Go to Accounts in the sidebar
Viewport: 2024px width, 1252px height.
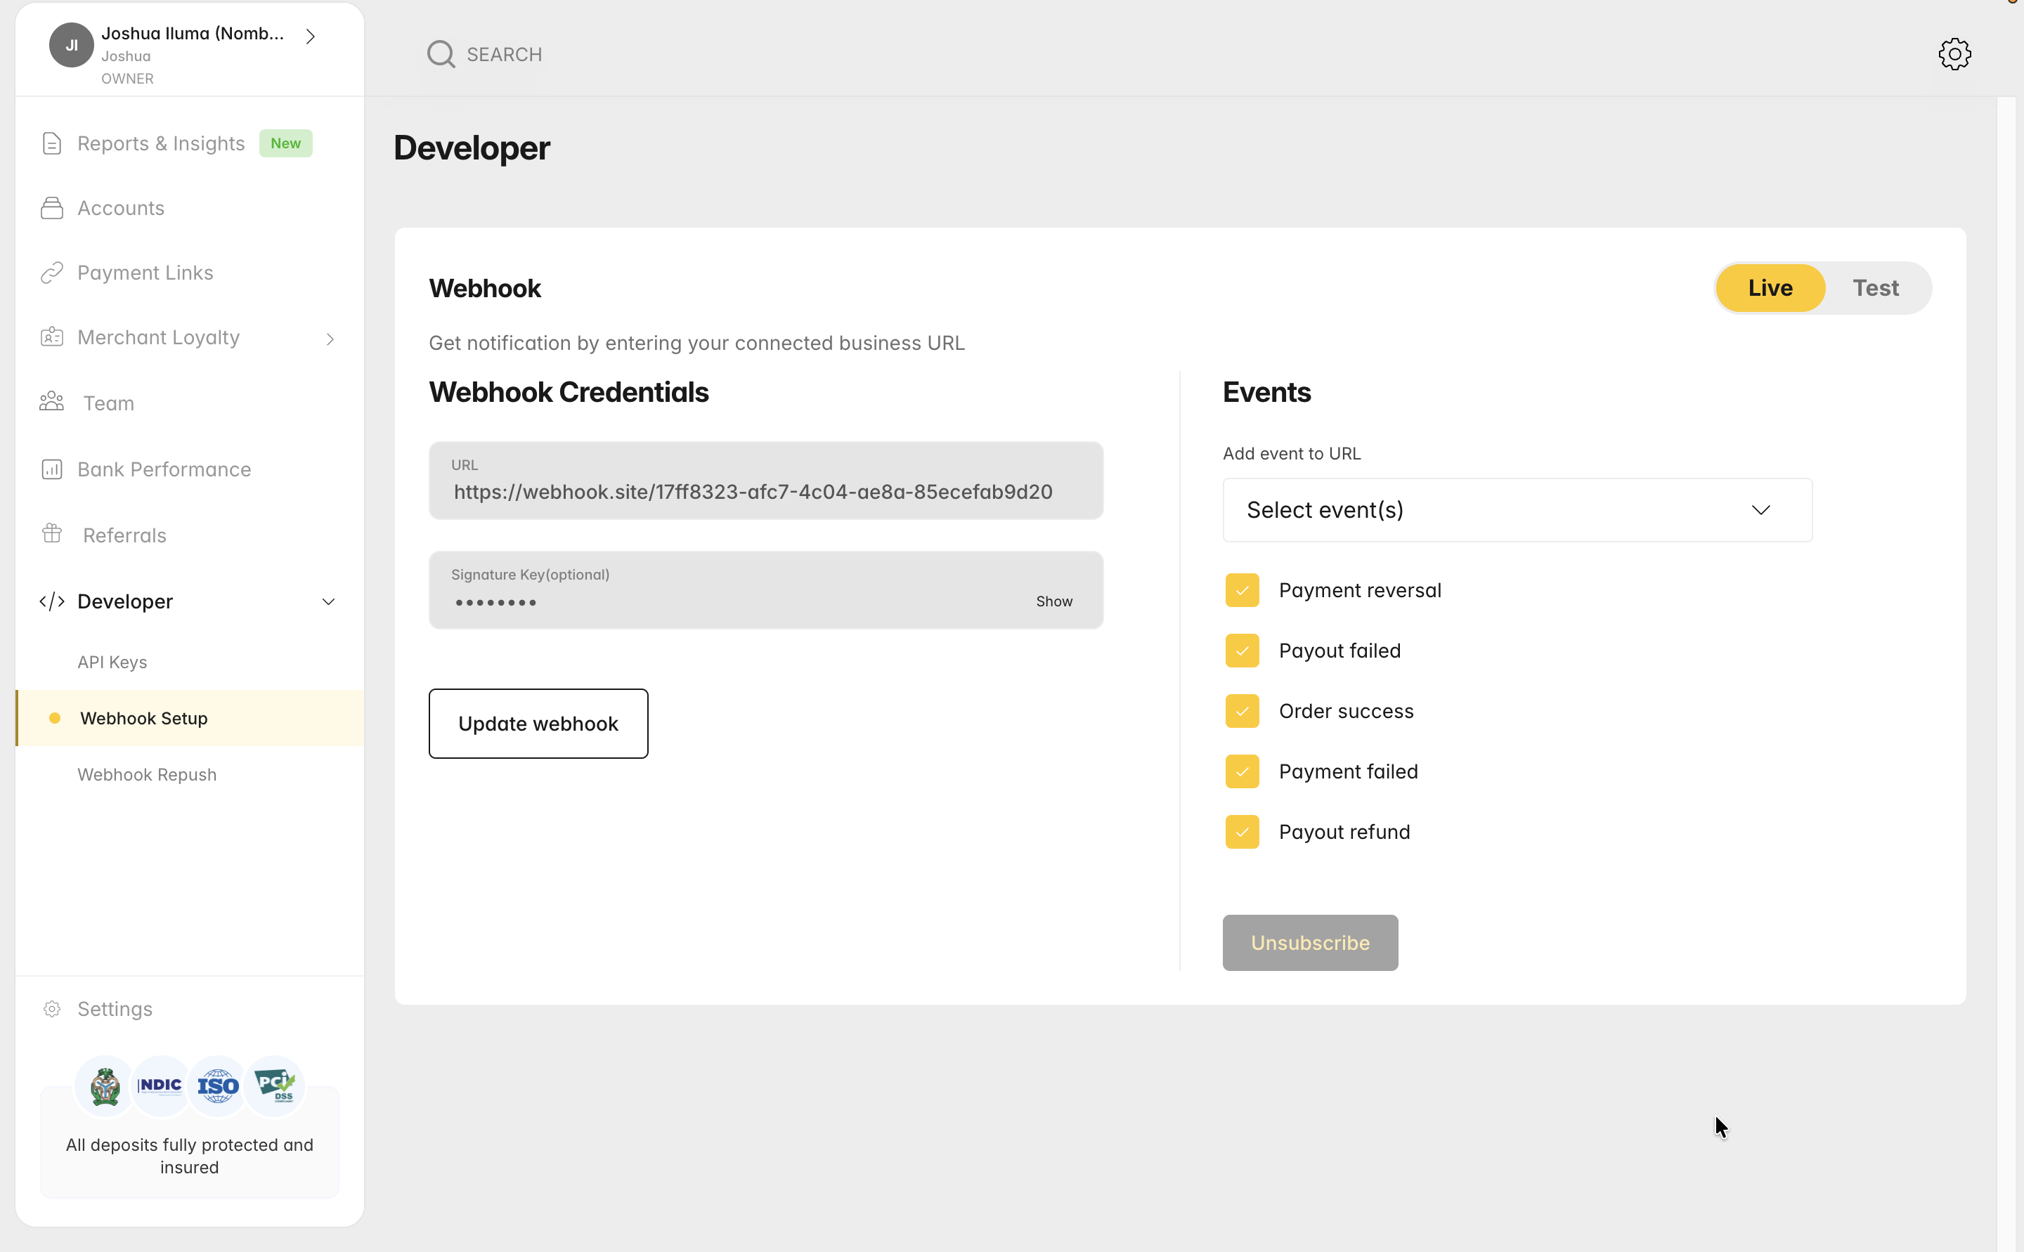pyautogui.click(x=120, y=208)
